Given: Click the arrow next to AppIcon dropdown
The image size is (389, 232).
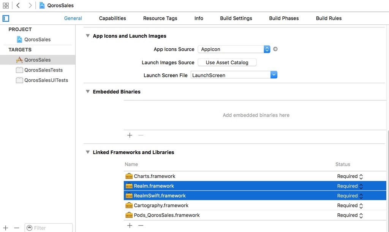Looking at the screenshot, I should (x=275, y=49).
